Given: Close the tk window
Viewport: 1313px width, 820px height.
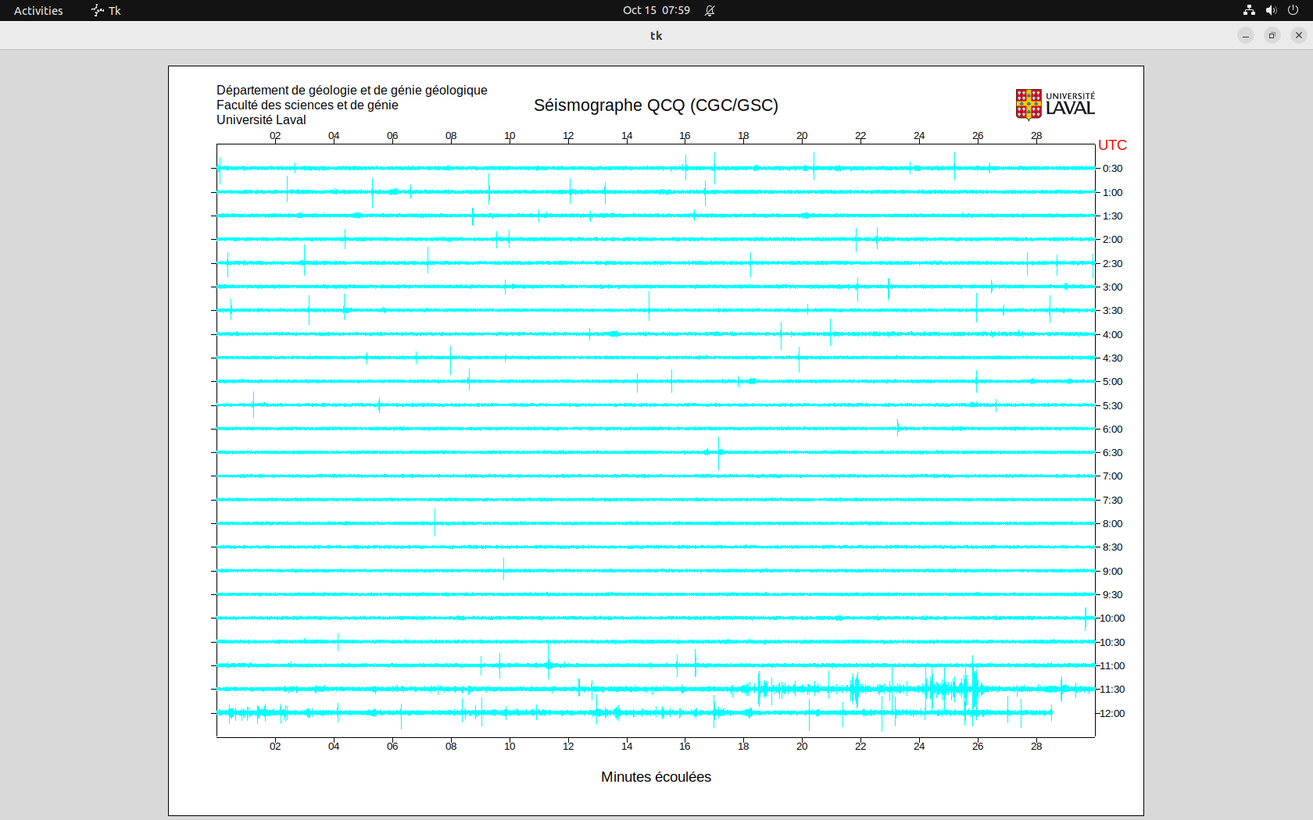Looking at the screenshot, I should pyautogui.click(x=1299, y=35).
